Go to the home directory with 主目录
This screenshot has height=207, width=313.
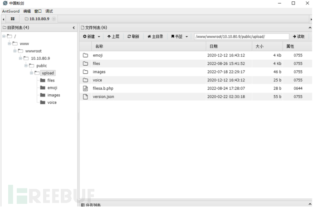[x=155, y=36]
